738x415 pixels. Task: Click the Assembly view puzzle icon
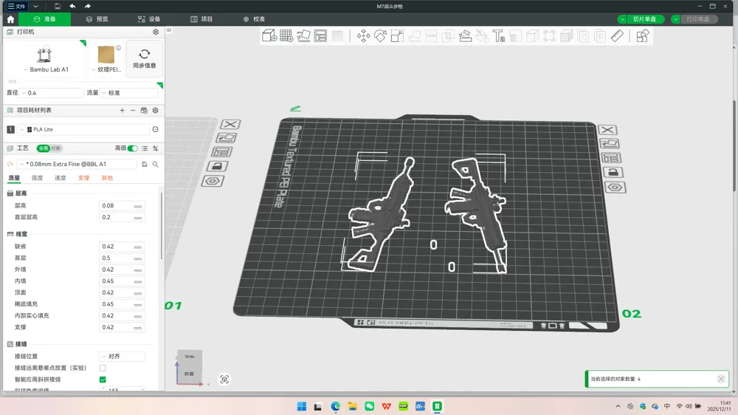click(643, 35)
